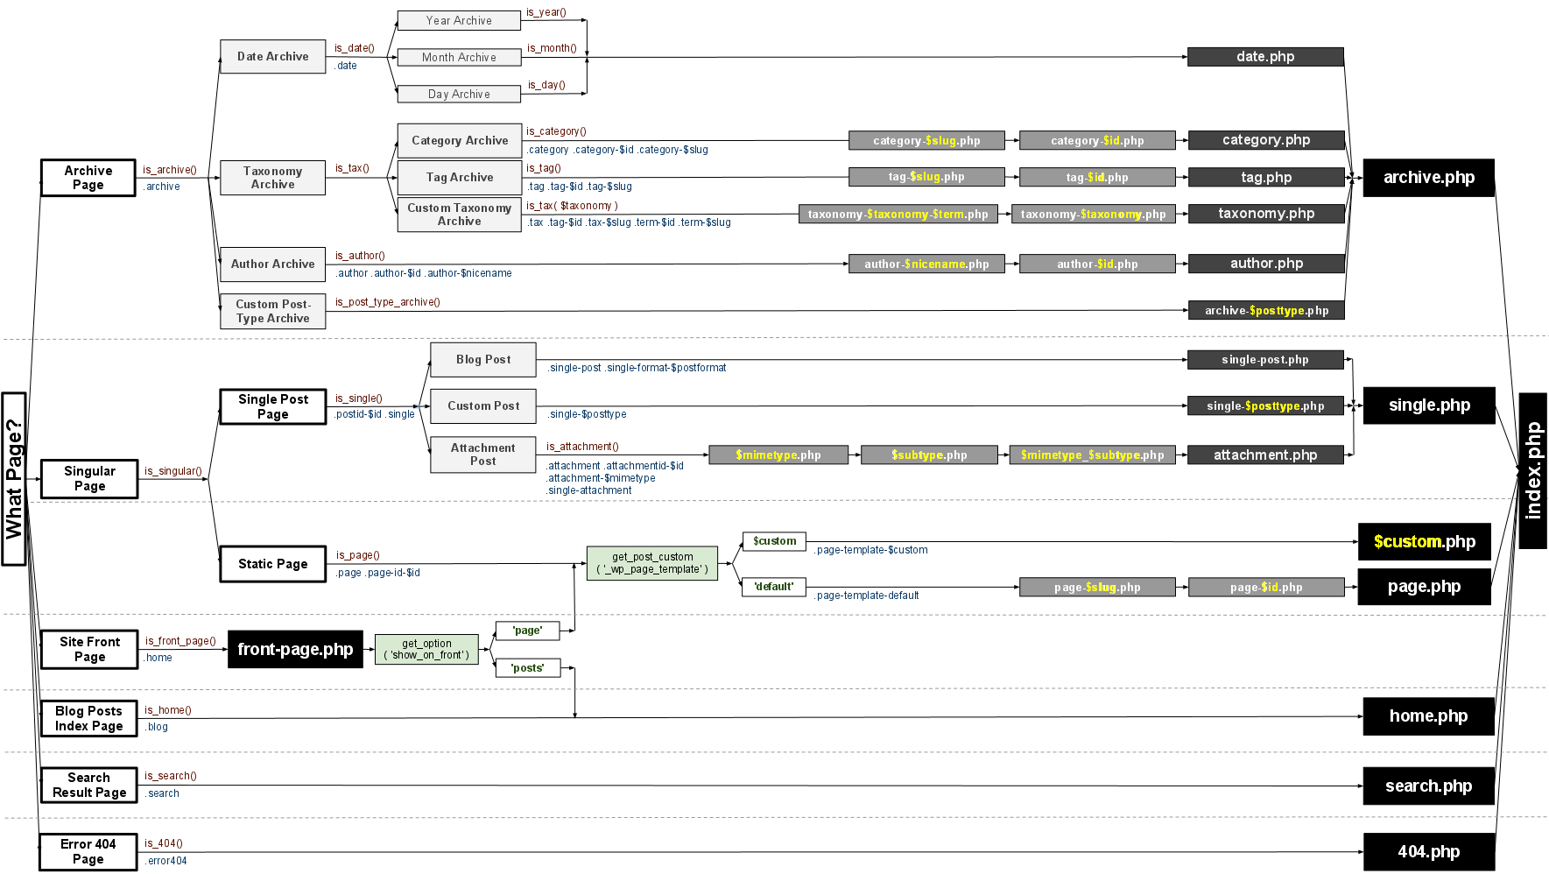Click the Month Archive box
This screenshot has width=1549, height=874.
pos(459,57)
